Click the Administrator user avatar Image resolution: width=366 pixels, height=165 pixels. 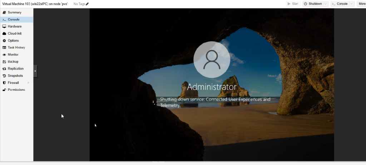click(212, 60)
